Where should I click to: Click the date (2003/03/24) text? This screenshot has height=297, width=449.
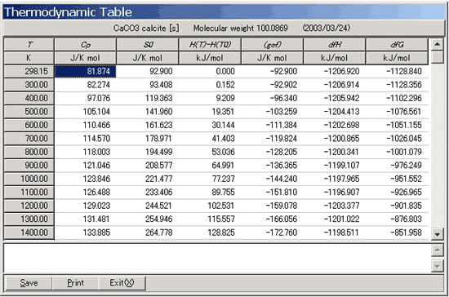(x=327, y=28)
